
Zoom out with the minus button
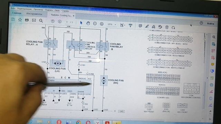tap(95, 24)
